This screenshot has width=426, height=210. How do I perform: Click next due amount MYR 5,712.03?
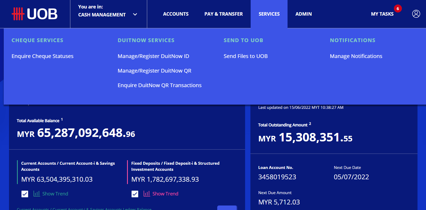279,202
